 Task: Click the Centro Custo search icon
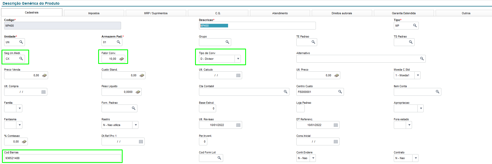340,92
